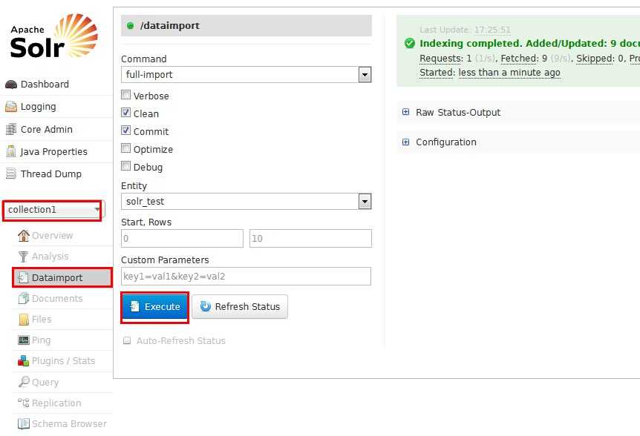Click the 'Last Update: 17:25:51' text

point(465,30)
